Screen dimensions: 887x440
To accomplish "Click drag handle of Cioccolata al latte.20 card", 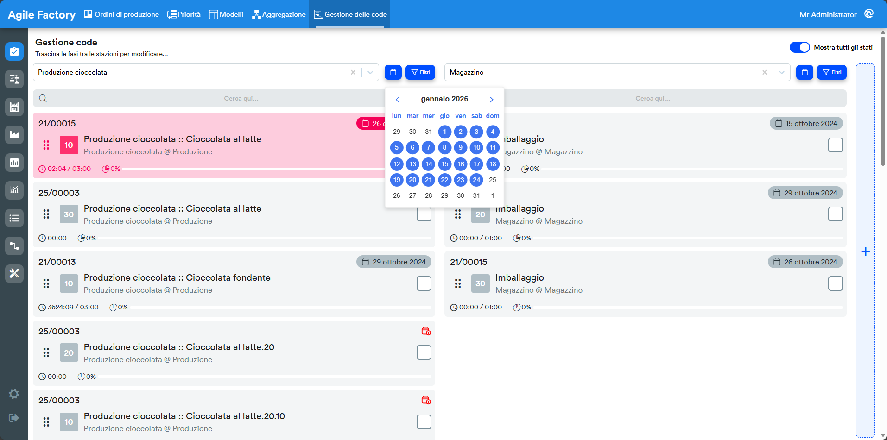I will point(46,352).
